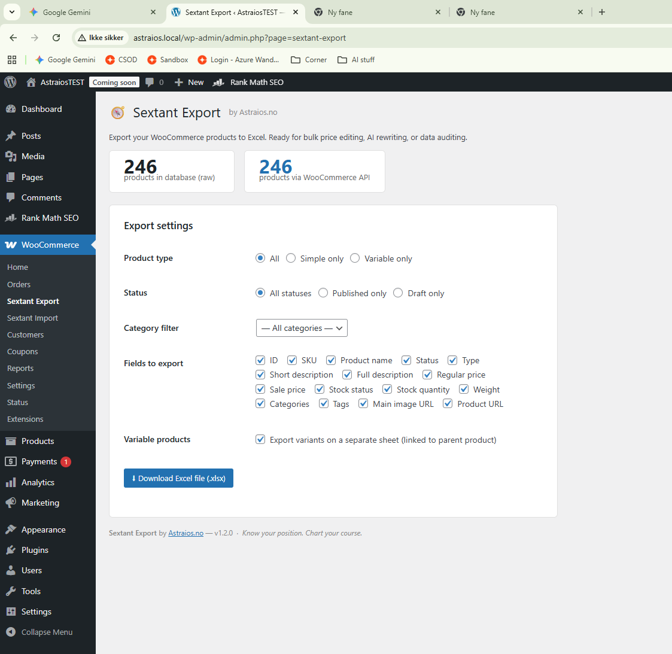672x654 pixels.
Task: Switch to the first Ny fane tab
Action: [x=377, y=13]
